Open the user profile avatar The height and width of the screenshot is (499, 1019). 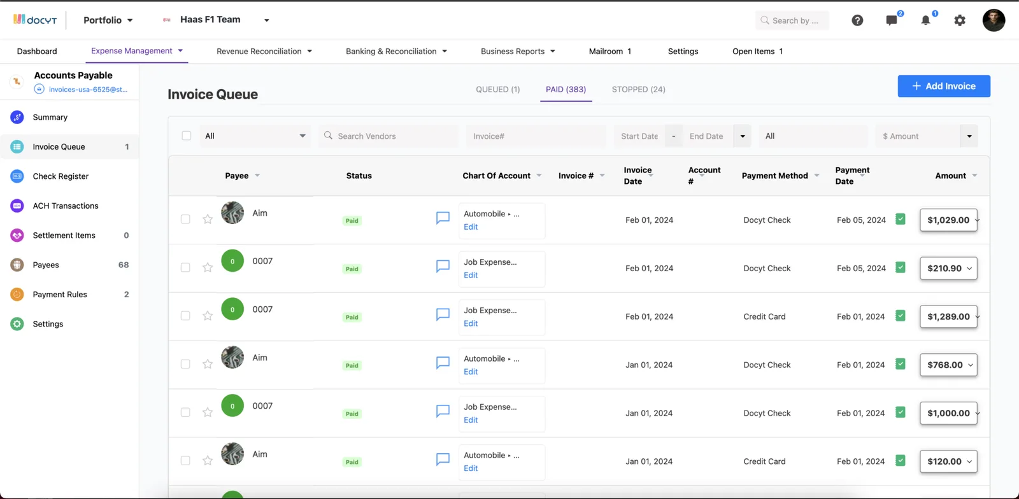(x=994, y=20)
